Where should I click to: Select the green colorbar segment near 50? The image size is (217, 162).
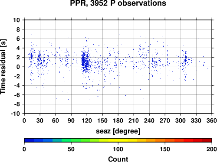point(76,140)
